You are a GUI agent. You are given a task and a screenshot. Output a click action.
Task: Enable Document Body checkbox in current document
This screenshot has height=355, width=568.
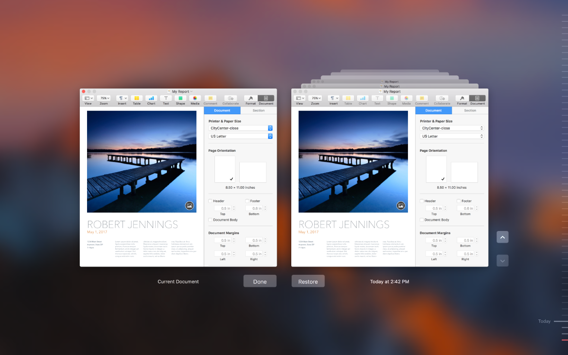[211, 220]
